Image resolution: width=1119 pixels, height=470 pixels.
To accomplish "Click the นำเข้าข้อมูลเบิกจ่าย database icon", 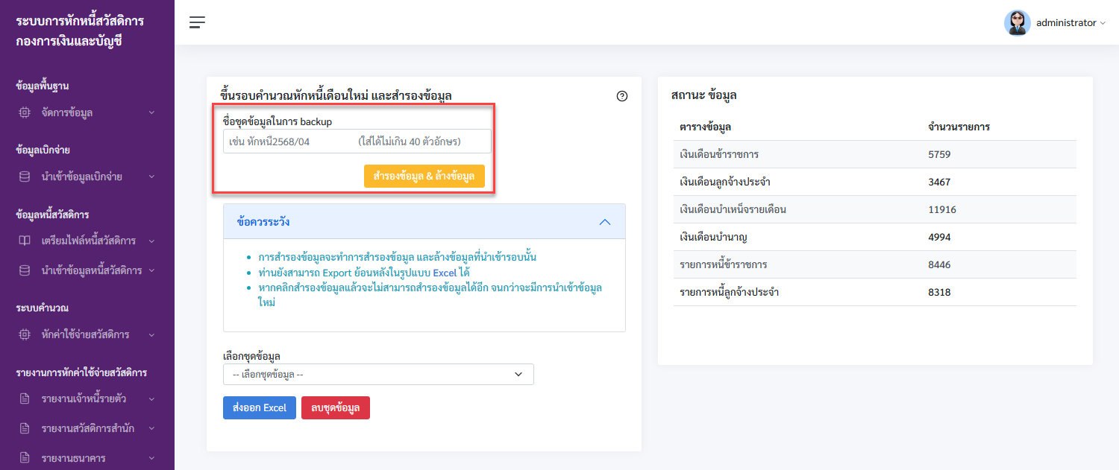I will point(25,177).
